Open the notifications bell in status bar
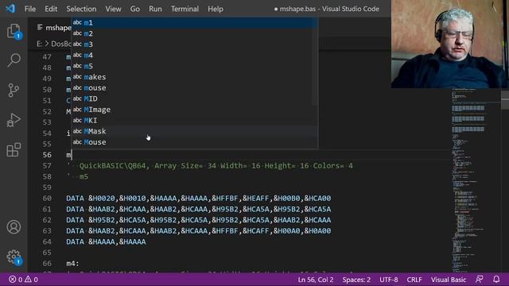The width and height of the screenshot is (509, 286). (496, 279)
